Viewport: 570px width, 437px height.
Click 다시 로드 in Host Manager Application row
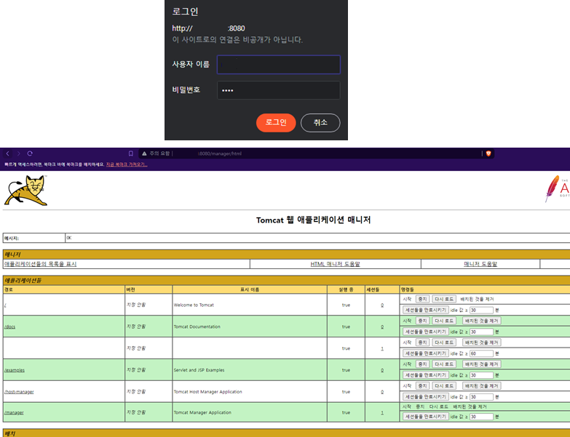coord(444,386)
